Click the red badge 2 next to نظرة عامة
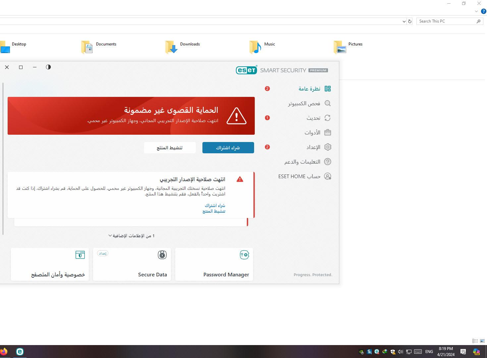The width and height of the screenshot is (487, 358). pyautogui.click(x=267, y=89)
